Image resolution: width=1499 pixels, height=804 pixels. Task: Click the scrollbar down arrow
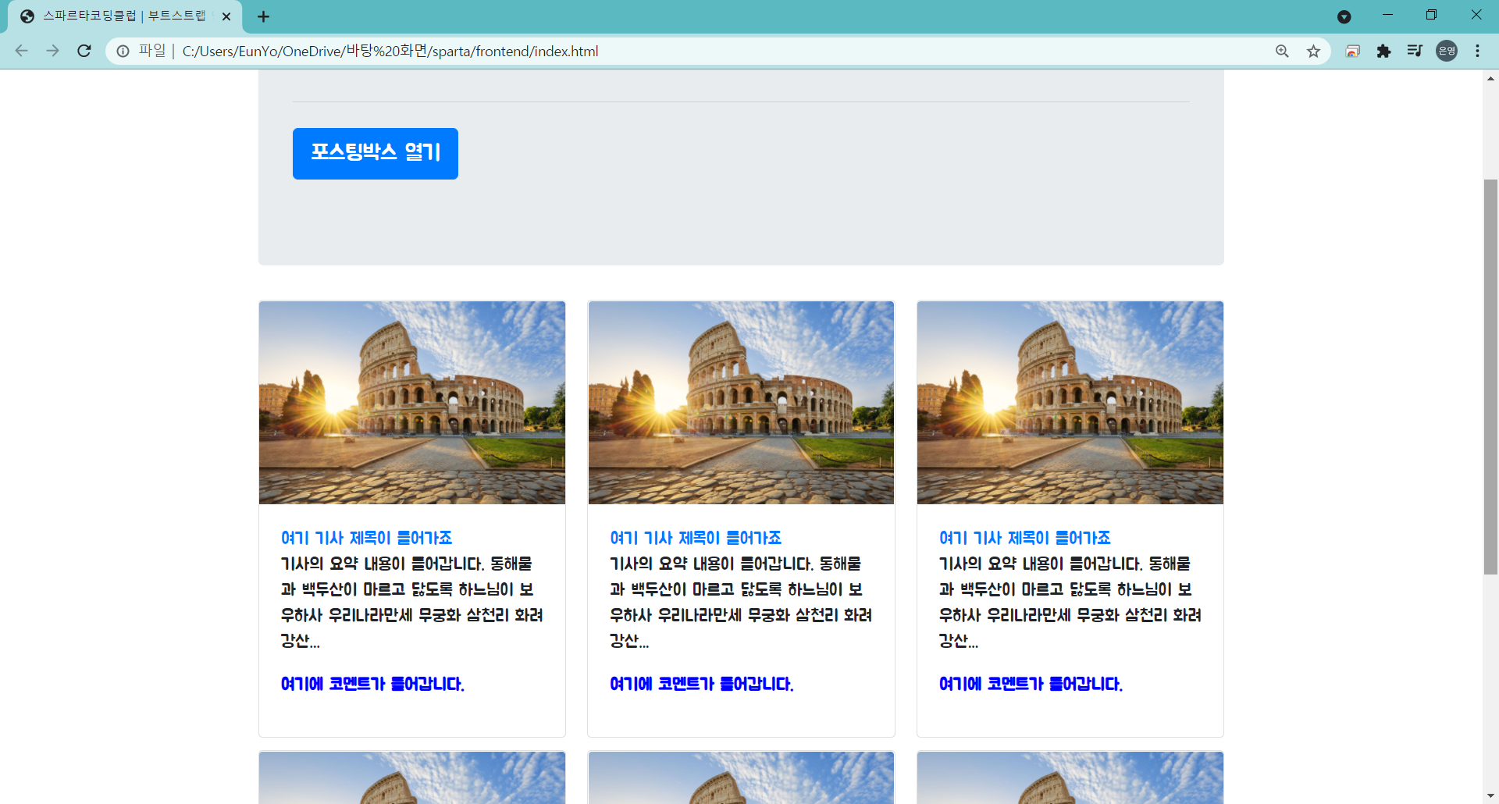pos(1490,796)
